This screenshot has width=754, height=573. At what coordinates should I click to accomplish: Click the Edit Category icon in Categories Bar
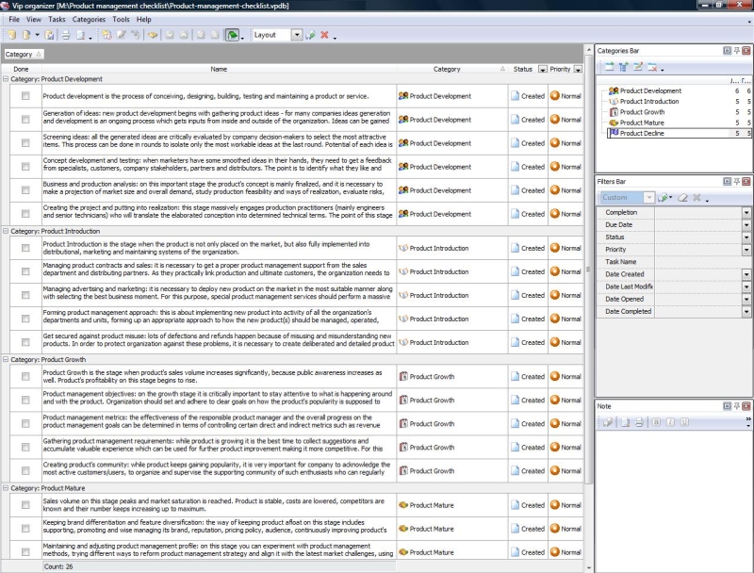[639, 65]
